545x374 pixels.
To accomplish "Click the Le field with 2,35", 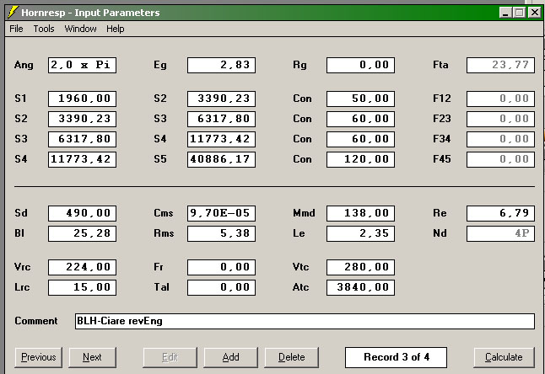I will (x=360, y=233).
